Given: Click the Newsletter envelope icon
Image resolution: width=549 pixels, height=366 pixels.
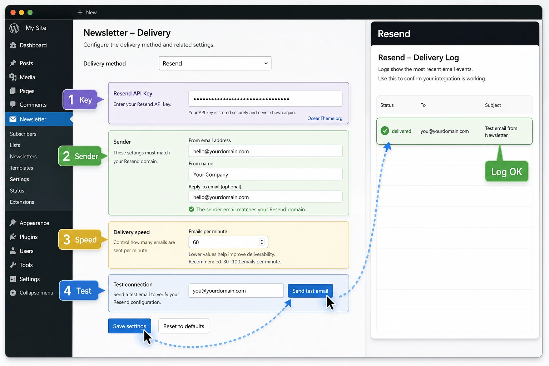Looking at the screenshot, I should click(x=13, y=119).
